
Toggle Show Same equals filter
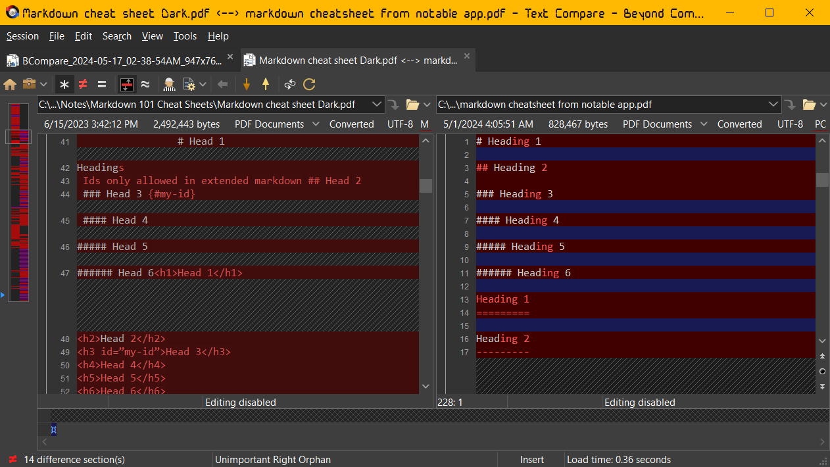pos(102,84)
